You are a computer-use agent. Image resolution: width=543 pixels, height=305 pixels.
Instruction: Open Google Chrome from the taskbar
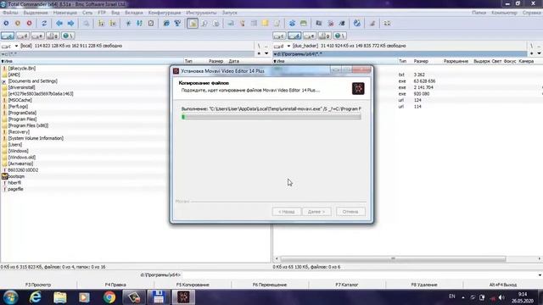click(x=109, y=297)
